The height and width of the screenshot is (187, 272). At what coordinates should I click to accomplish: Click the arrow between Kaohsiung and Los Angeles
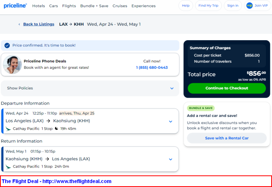pos(47,159)
